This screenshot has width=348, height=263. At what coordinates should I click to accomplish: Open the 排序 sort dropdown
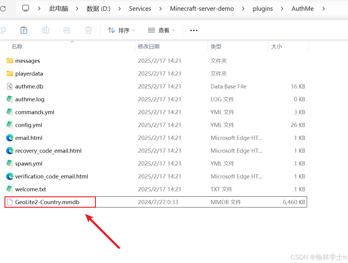pos(121,30)
